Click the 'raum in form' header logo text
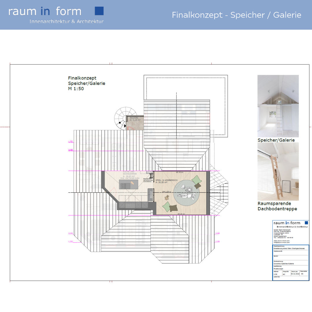This screenshot has height=312, width=312. (x=45, y=11)
